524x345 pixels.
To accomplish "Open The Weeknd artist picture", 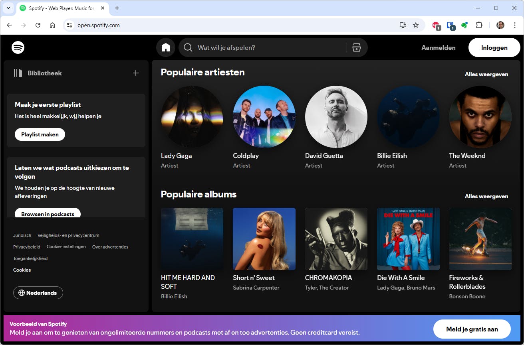I will click(x=480, y=117).
